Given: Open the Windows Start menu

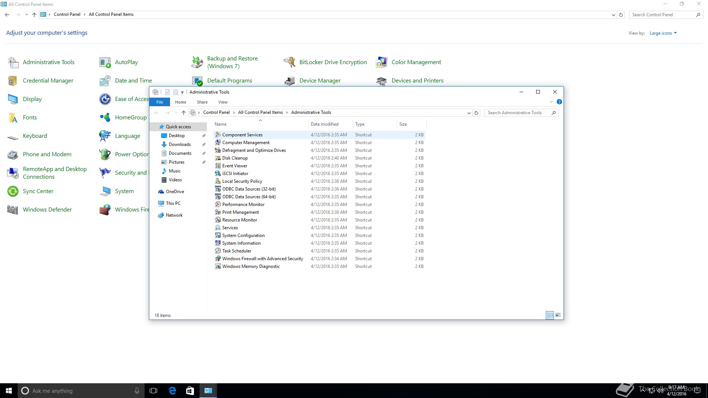Looking at the screenshot, I should [x=9, y=391].
